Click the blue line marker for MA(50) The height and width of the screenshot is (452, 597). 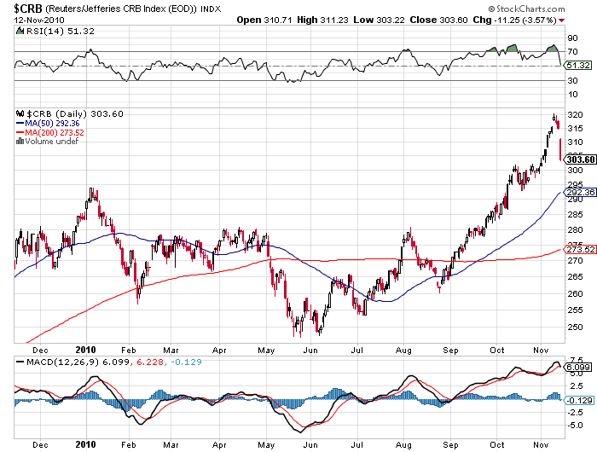(x=20, y=123)
